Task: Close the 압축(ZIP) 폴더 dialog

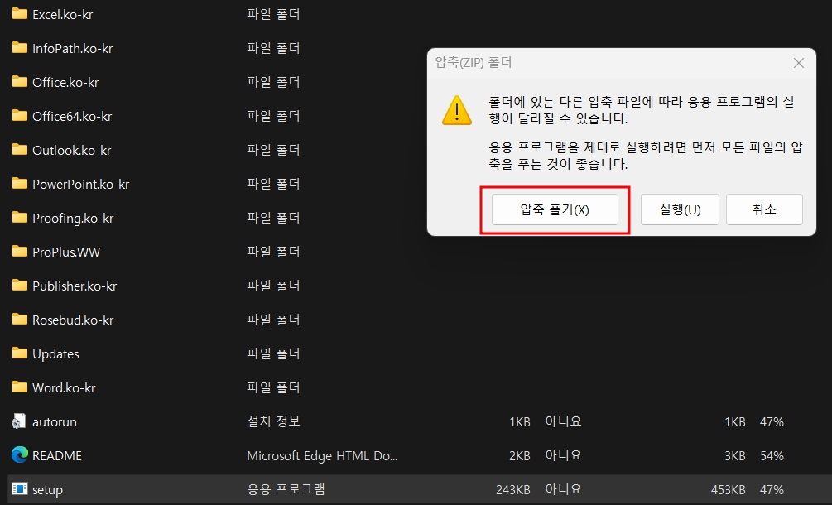Action: tap(799, 63)
